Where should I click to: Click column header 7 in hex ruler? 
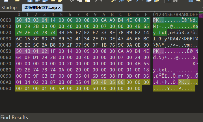[x=78, y=14]
